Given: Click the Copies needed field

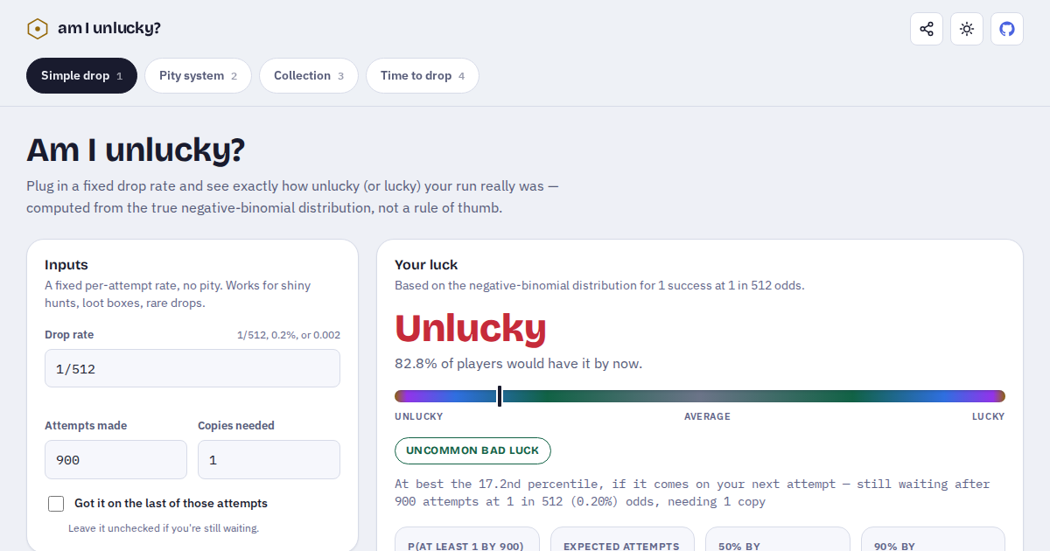Looking at the screenshot, I should tap(269, 459).
